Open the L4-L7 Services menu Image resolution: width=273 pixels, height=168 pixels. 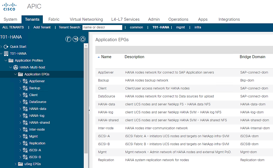125,19
